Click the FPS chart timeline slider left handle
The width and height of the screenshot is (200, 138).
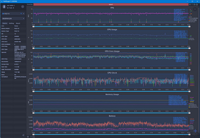point(33,27)
